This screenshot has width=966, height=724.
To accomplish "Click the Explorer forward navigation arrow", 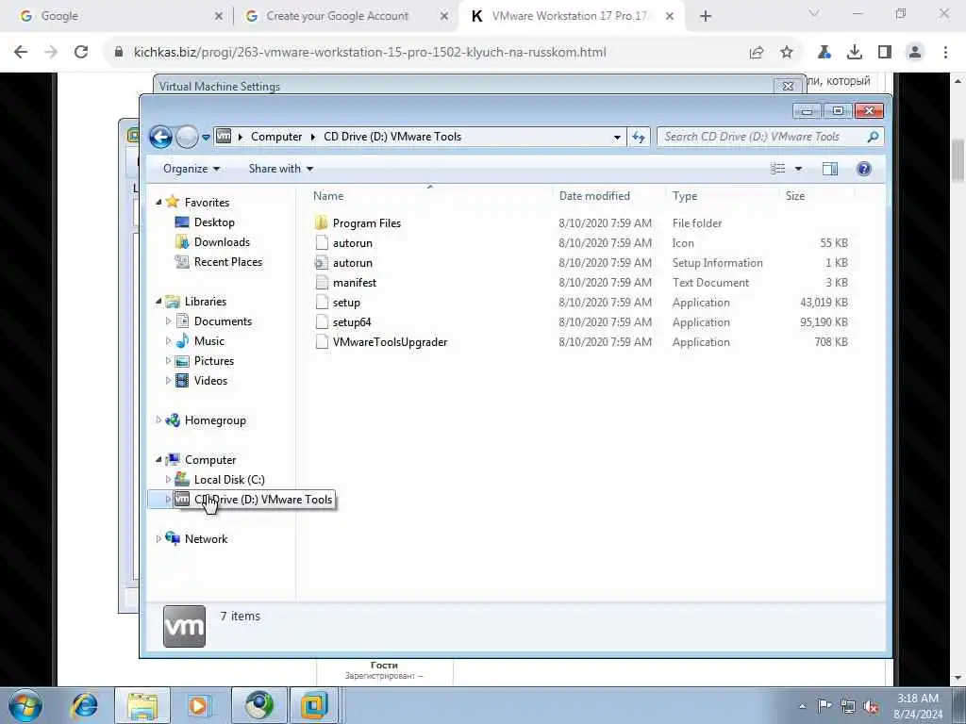I will coord(187,137).
